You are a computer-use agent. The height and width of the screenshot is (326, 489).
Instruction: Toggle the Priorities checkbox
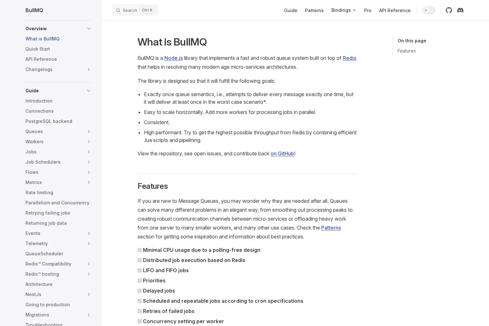[x=139, y=281]
